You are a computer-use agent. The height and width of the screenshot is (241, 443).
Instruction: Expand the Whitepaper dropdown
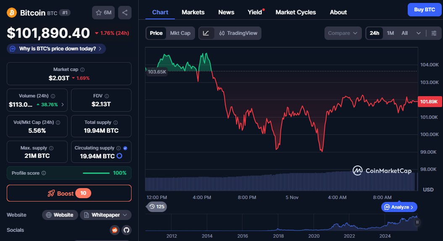click(105, 215)
